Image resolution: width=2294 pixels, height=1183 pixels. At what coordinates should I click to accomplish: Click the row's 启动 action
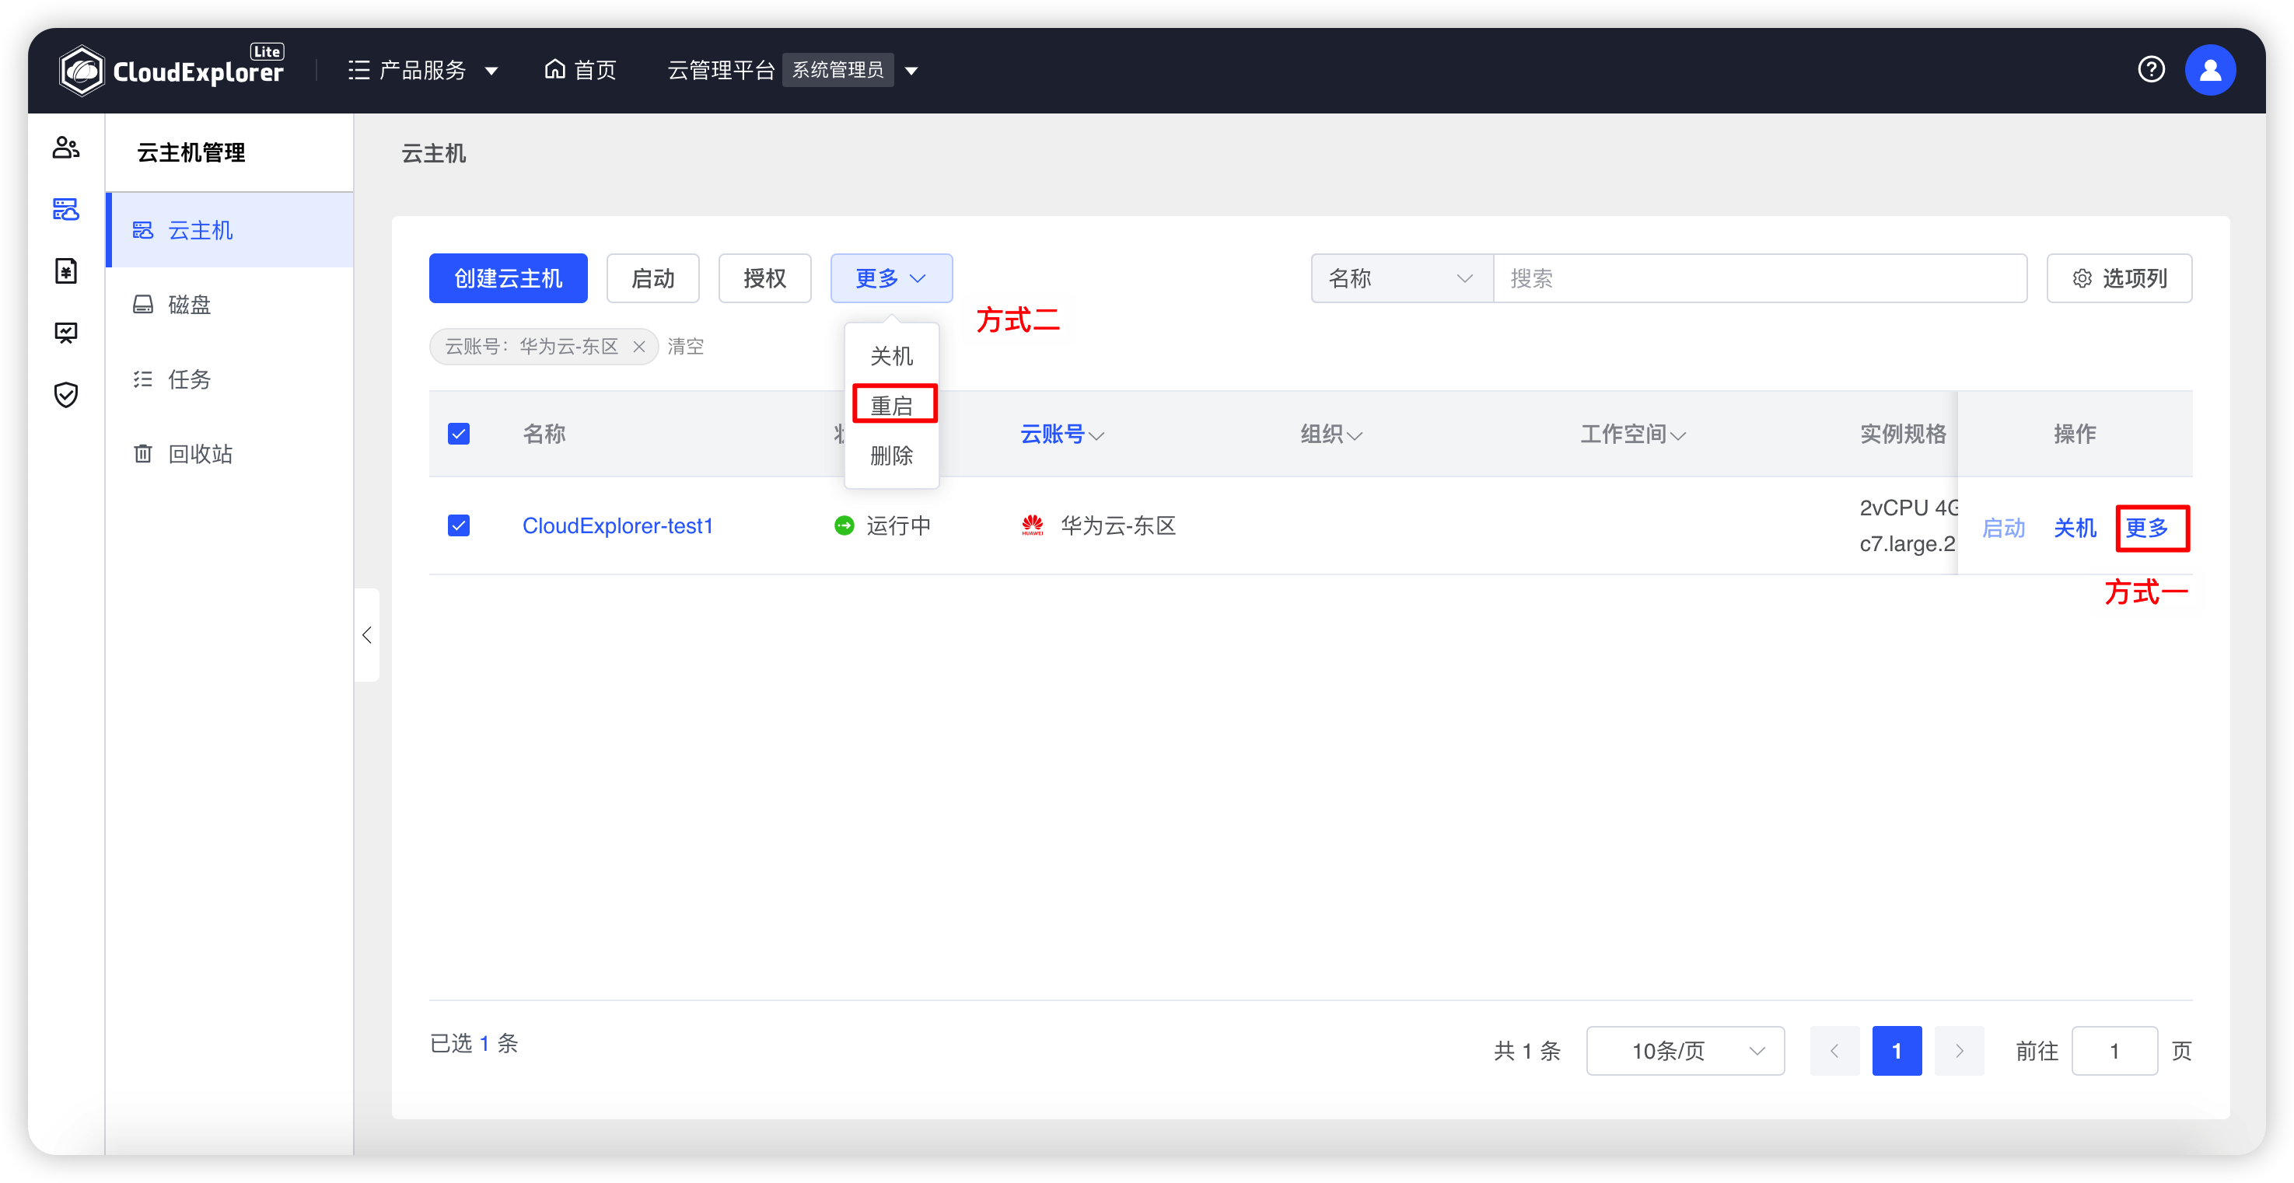pos(2003,528)
